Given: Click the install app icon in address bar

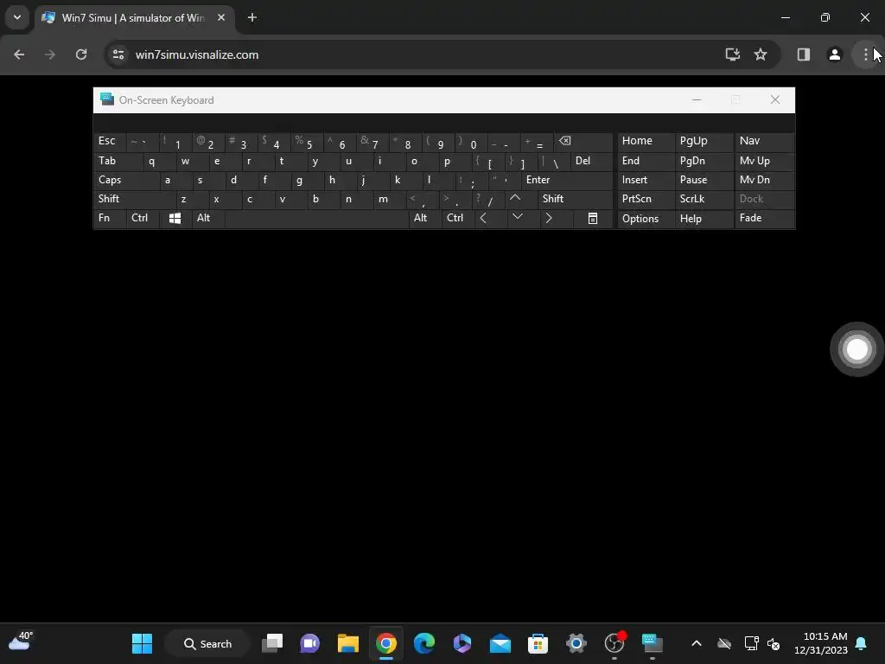Looking at the screenshot, I should (732, 54).
